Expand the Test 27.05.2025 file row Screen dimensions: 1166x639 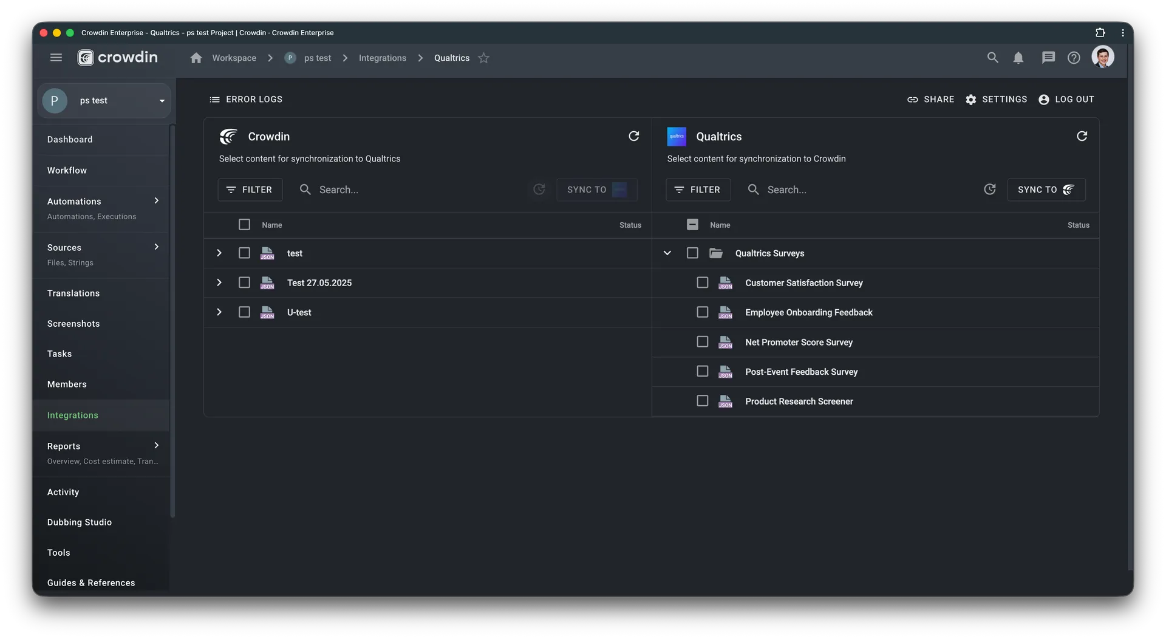coord(219,282)
